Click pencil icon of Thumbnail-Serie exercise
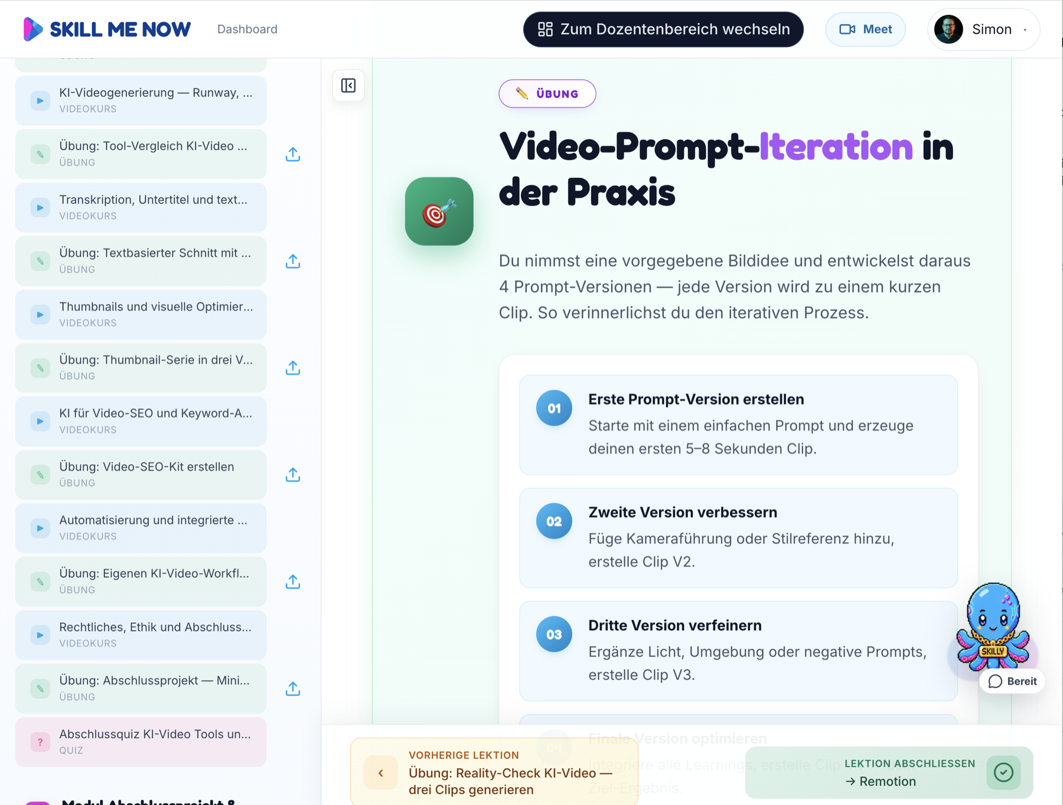The image size is (1063, 805). click(x=40, y=368)
